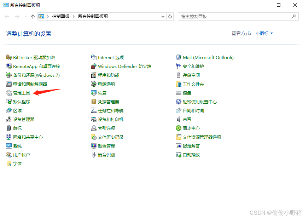Click the search magnifier icon
Screen dimensions: 303x218
pos(293,16)
